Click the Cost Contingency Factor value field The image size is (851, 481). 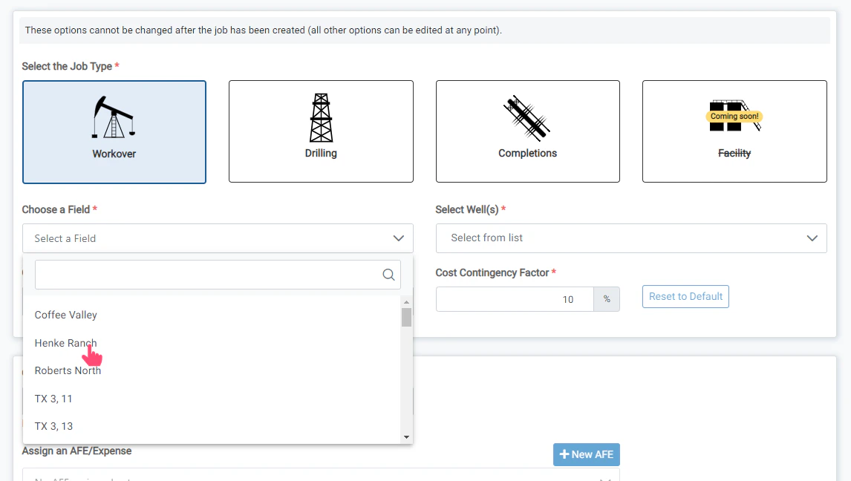(515, 299)
